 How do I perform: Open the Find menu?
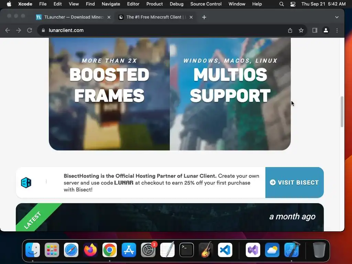[x=90, y=4]
